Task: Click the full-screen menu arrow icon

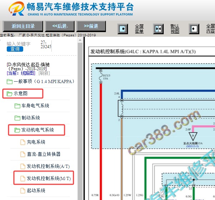Action: 123,29
